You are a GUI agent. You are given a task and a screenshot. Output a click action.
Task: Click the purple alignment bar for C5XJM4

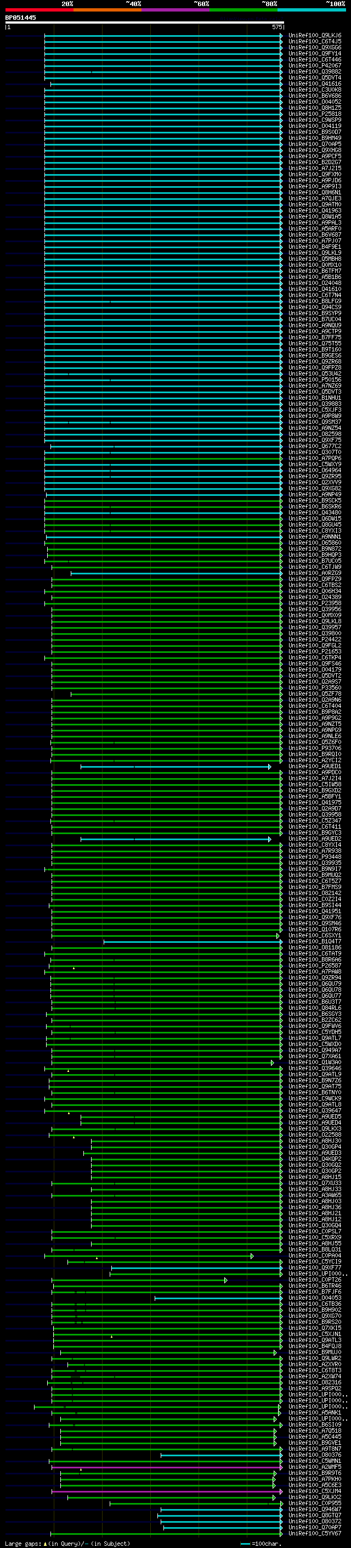[167, 1491]
